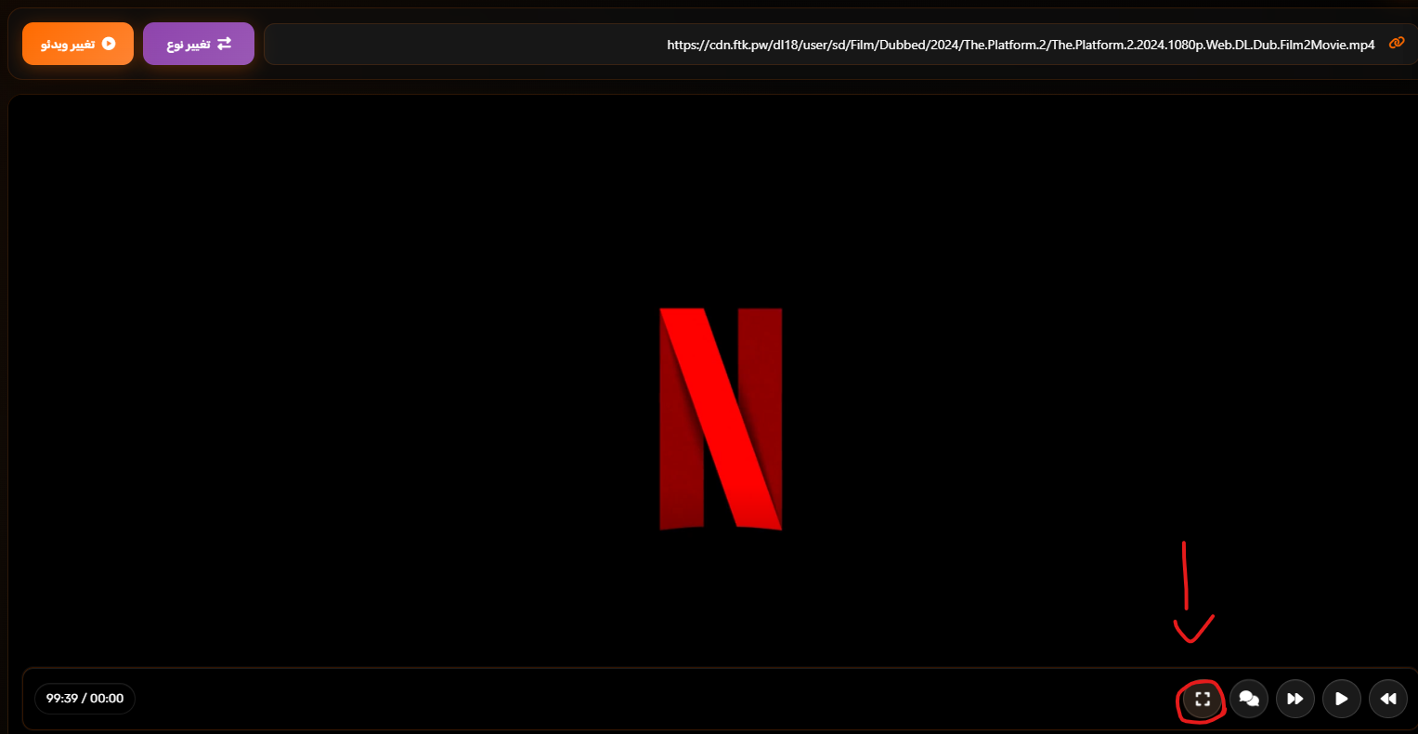Skip forward with the fast-forward button
Screen dimensions: 1418x734
(1295, 699)
